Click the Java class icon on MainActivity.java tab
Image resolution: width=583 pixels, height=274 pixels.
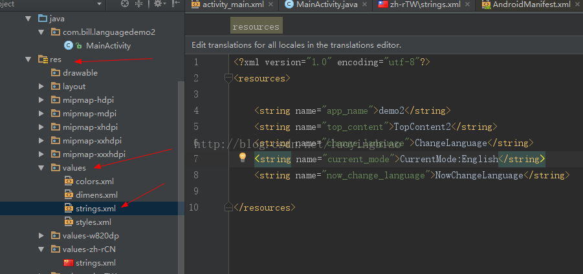(289, 5)
